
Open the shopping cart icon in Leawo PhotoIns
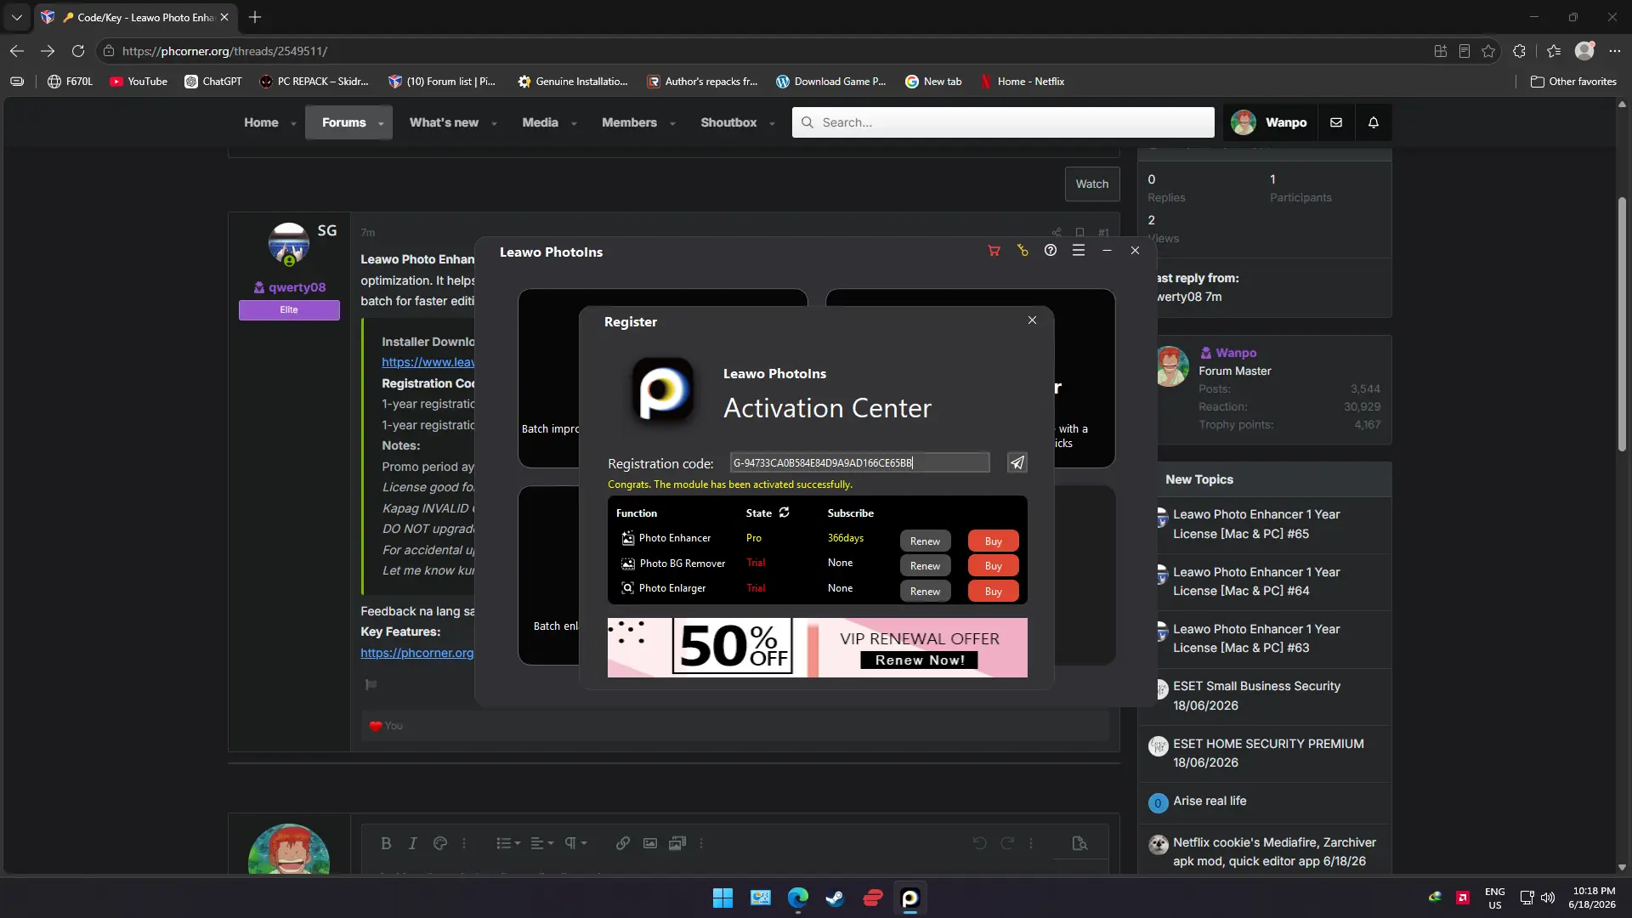pos(994,251)
